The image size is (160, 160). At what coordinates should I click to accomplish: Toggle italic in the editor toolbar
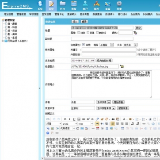pos(69,119)
